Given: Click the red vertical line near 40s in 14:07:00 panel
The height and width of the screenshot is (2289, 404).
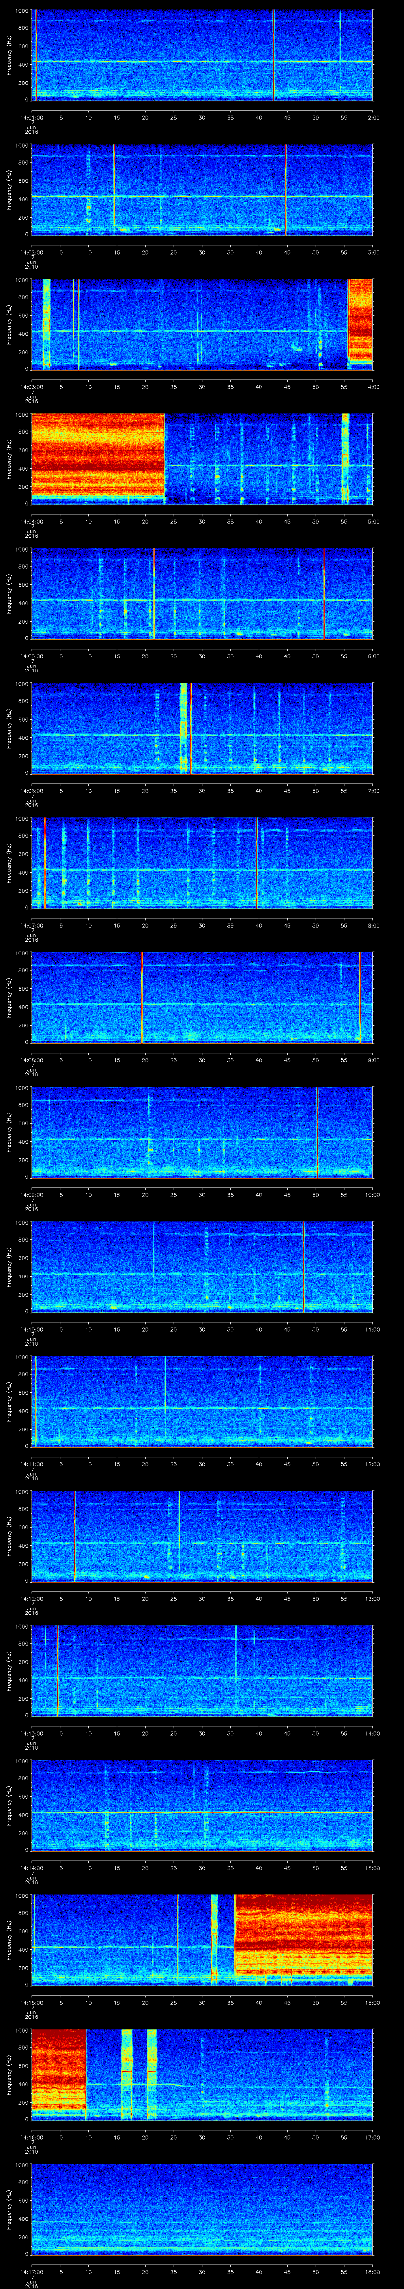Looking at the screenshot, I should tap(256, 863).
